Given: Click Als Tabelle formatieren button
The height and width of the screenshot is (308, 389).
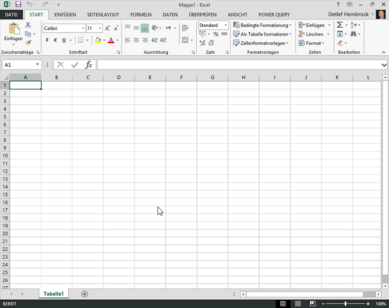Looking at the screenshot, I should pyautogui.click(x=262, y=34).
